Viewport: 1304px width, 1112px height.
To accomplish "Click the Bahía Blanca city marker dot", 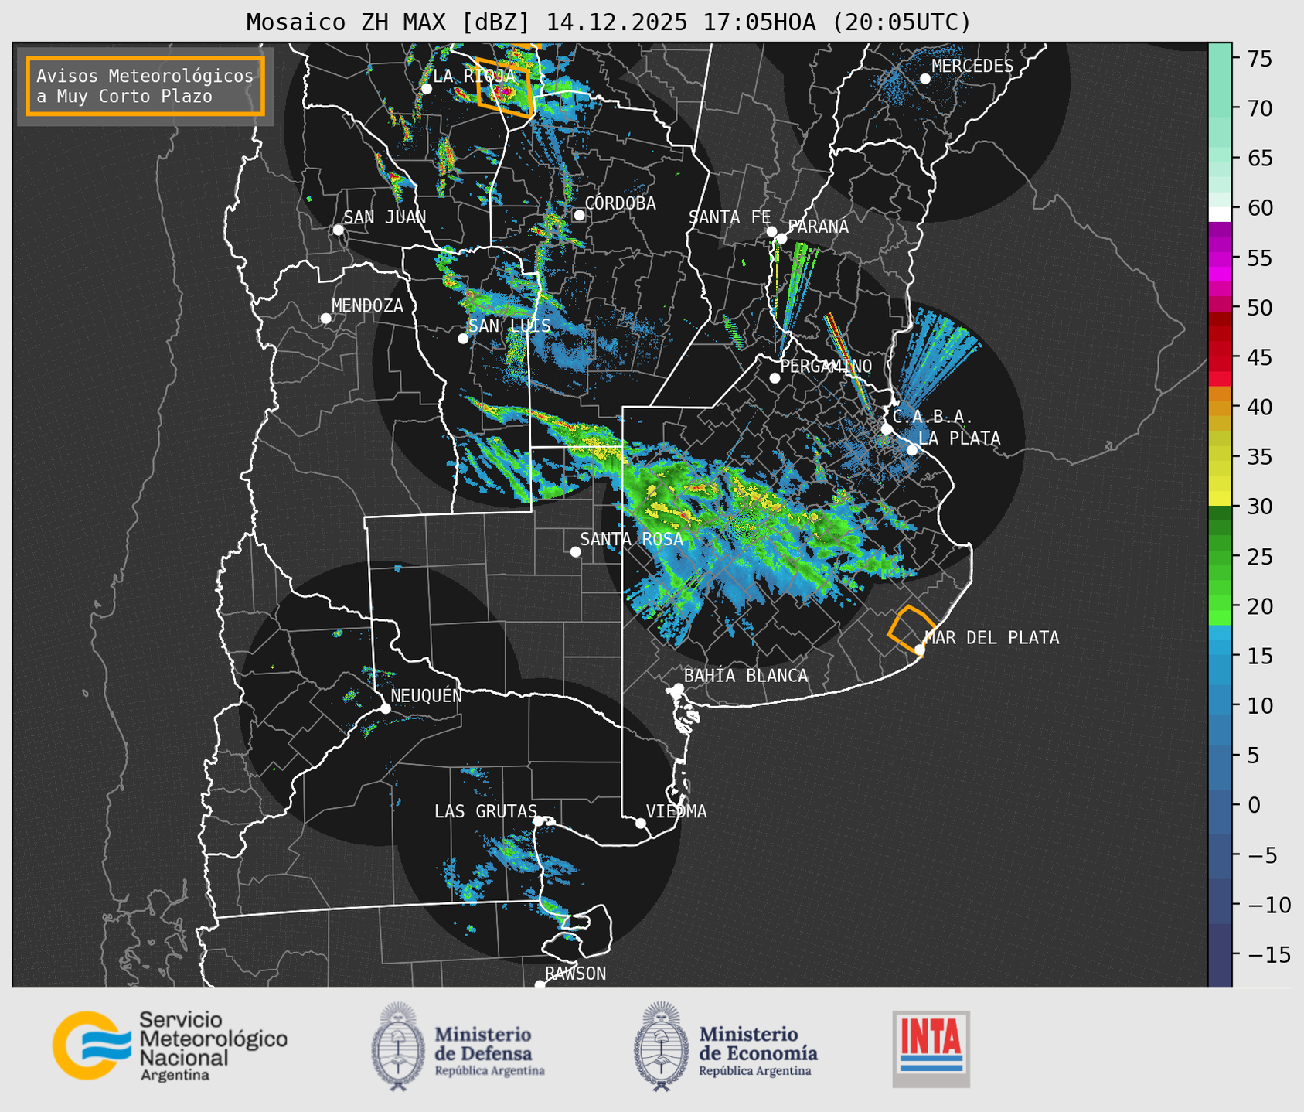I will pos(678,688).
